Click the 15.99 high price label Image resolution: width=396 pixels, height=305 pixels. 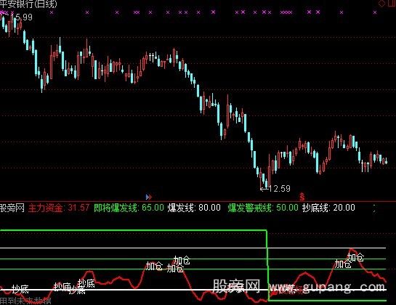[x=21, y=17]
